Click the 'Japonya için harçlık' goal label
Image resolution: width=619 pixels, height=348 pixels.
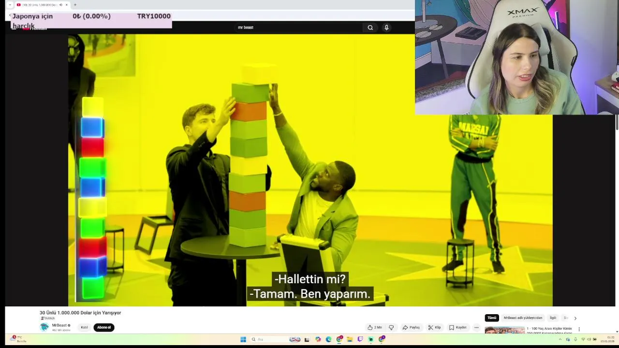click(32, 21)
